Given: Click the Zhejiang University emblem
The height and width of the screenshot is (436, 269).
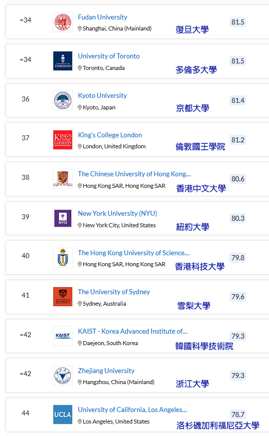Looking at the screenshot, I should (x=63, y=376).
